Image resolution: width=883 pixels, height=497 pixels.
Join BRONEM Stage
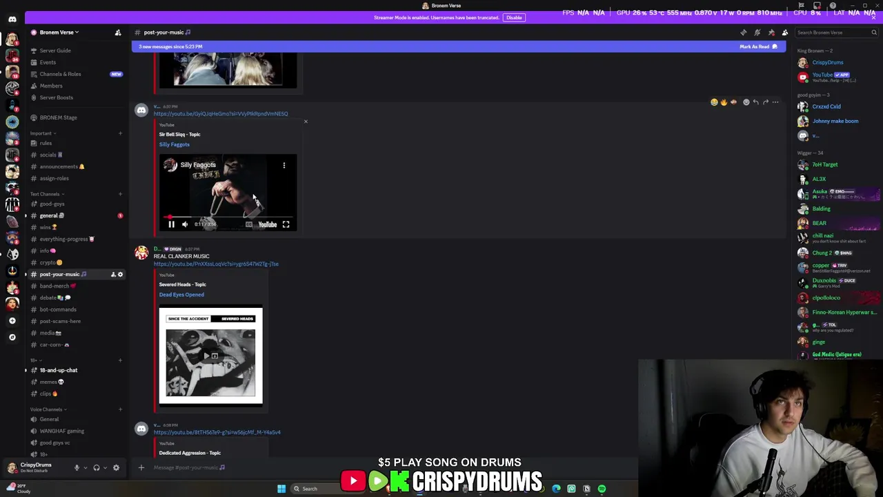click(75, 117)
